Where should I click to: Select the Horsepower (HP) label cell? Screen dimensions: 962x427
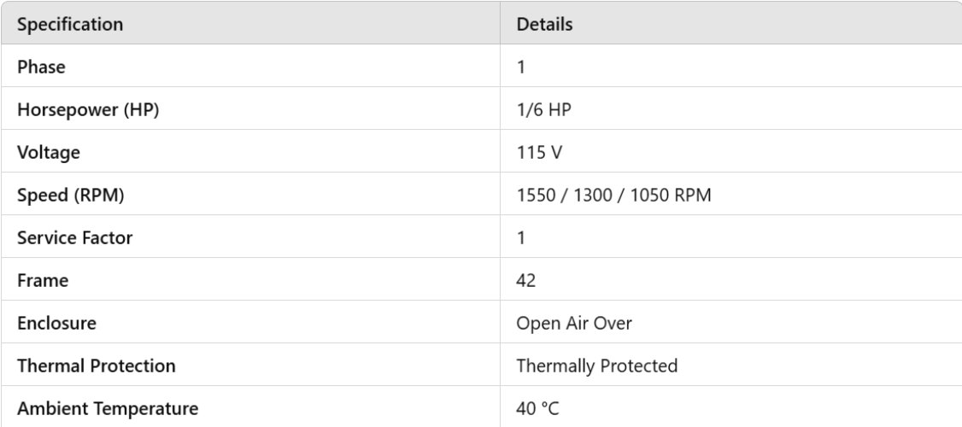pos(88,109)
